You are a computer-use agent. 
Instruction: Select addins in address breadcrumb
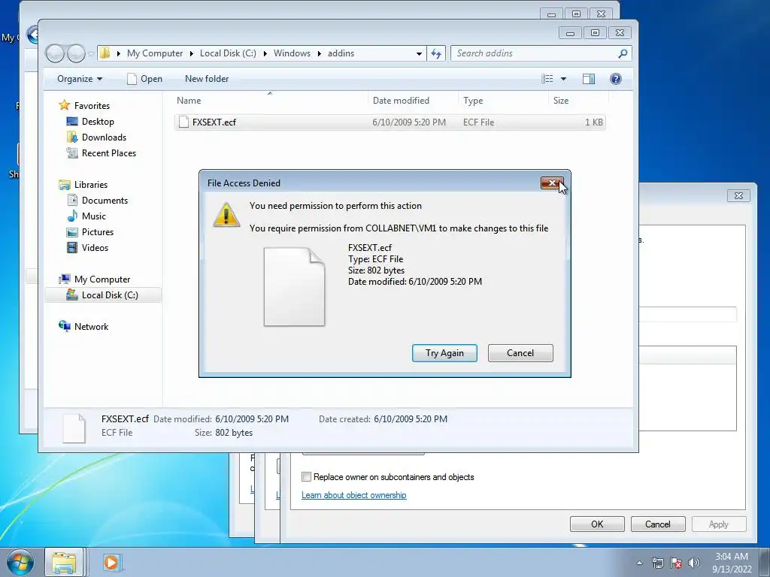tap(341, 53)
